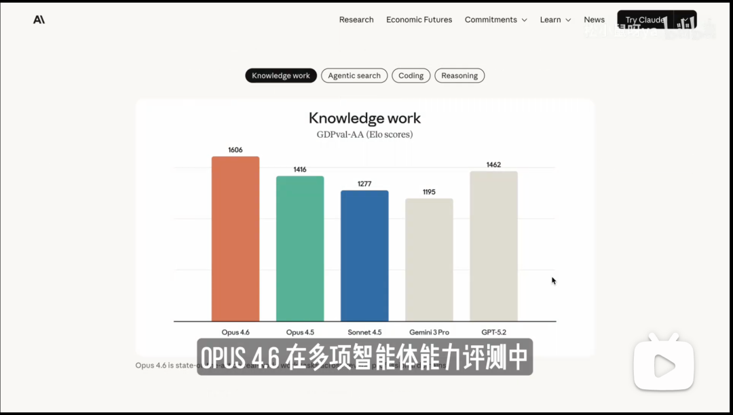This screenshot has height=415, width=733.
Task: Click the GPT-5.2 axis label
Action: [x=493, y=332]
